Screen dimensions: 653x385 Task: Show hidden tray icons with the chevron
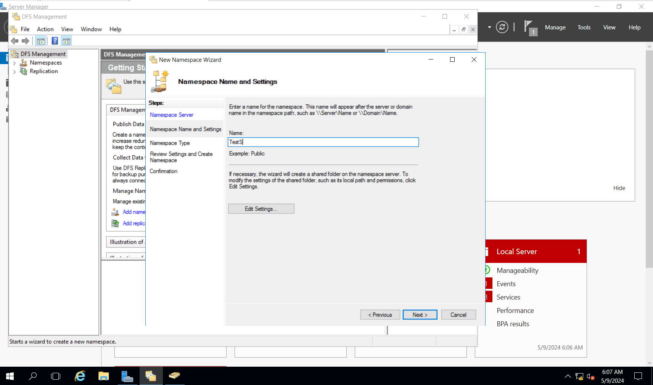point(568,377)
